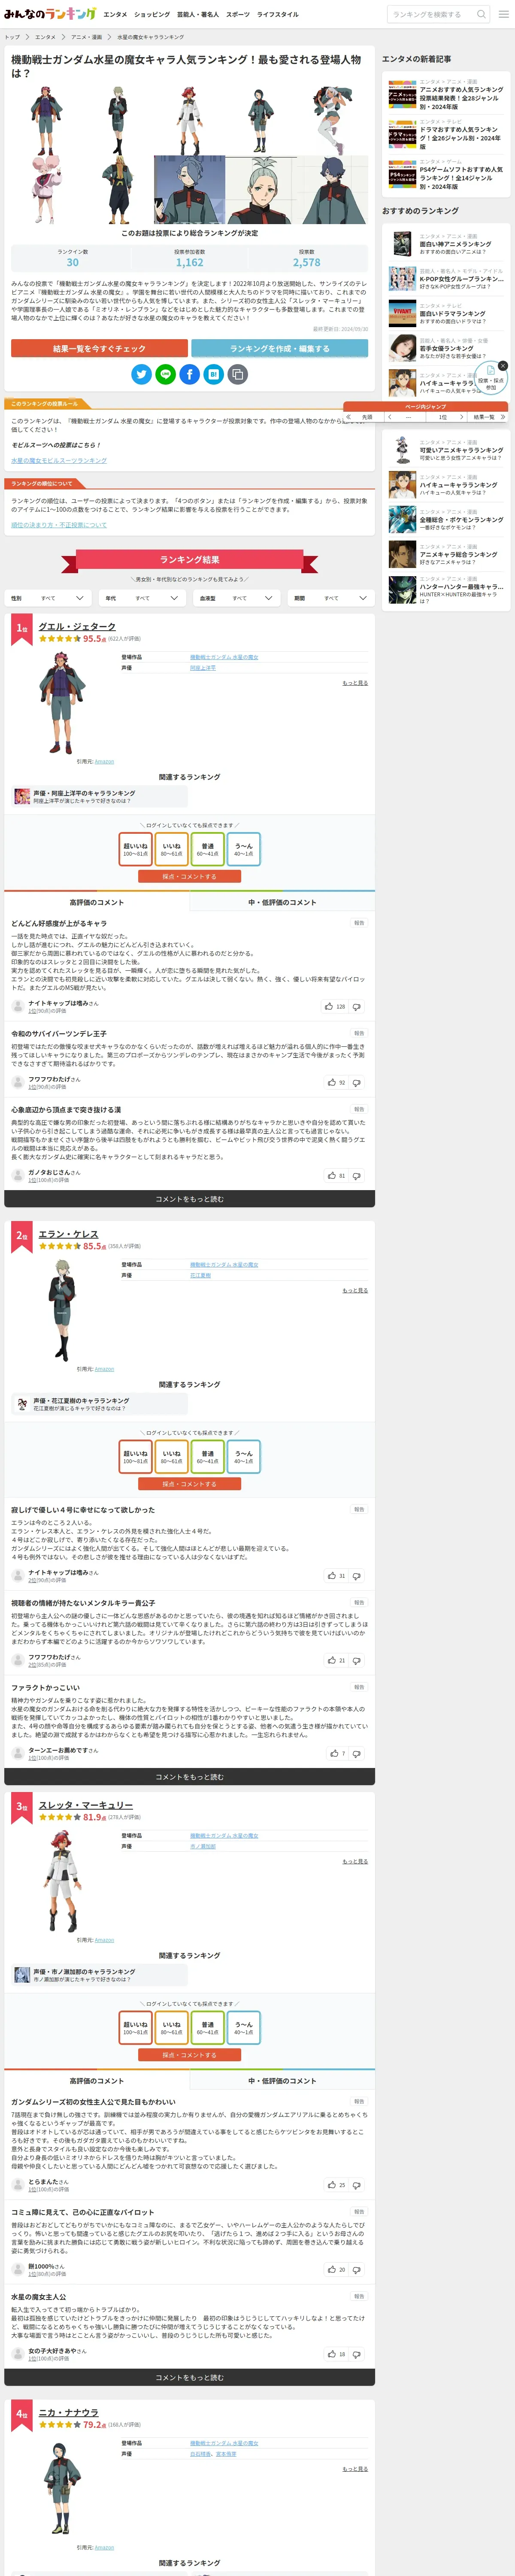Open 芸能人・著名人 in top navigation
The height and width of the screenshot is (2576, 515).
point(198,15)
